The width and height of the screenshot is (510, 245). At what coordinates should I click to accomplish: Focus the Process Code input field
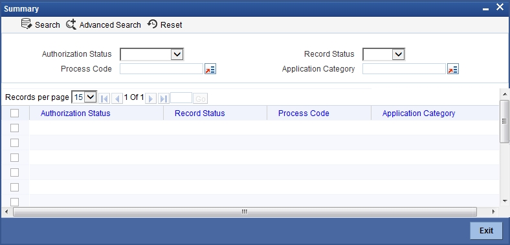(161, 69)
